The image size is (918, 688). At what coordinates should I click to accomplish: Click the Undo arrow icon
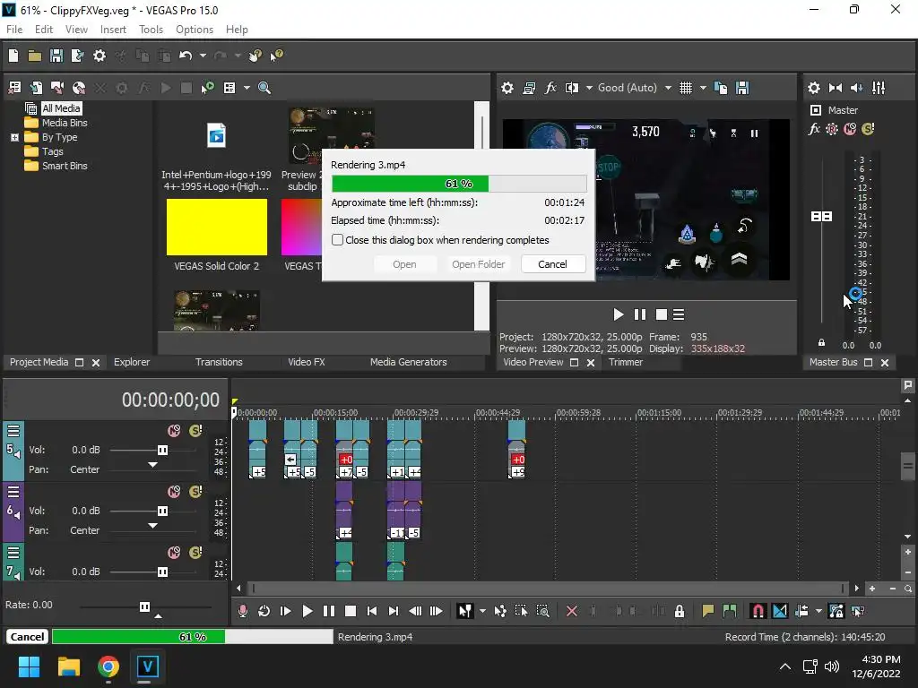(x=186, y=56)
